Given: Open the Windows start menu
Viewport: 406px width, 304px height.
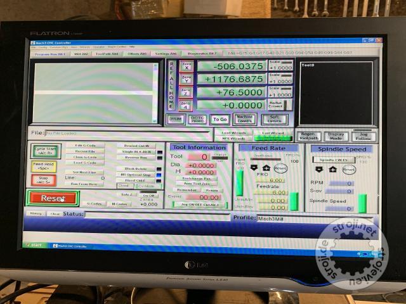Looking at the screenshot, I should pos(36,245).
